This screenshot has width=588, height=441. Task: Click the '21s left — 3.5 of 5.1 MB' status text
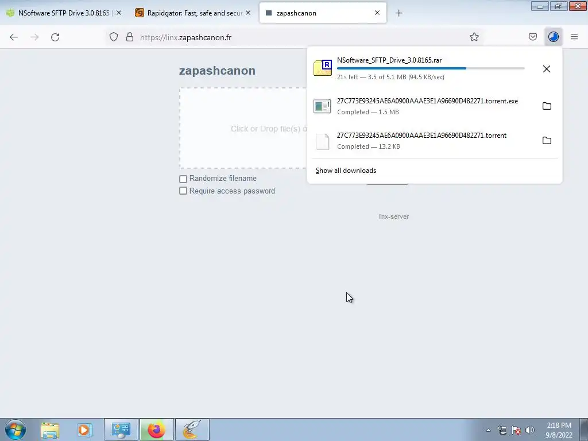390,78
